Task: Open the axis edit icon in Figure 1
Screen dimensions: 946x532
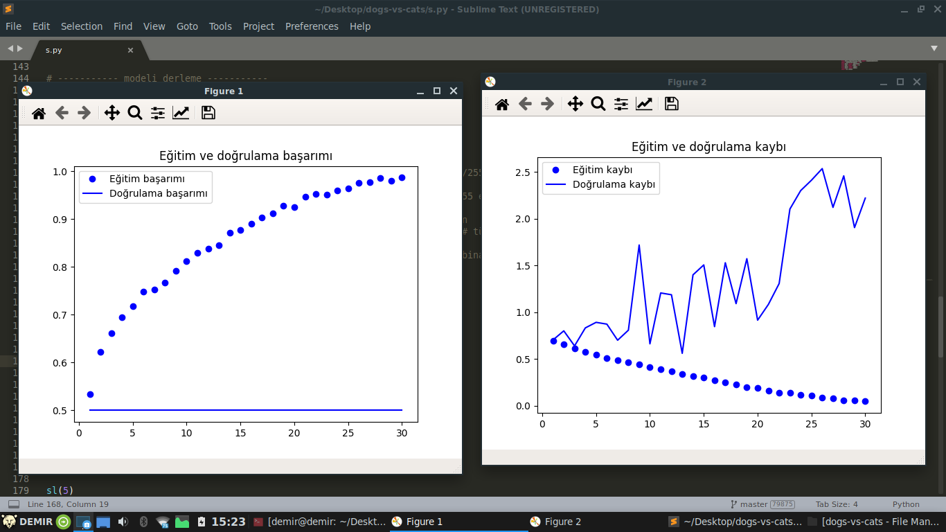Action: [181, 113]
